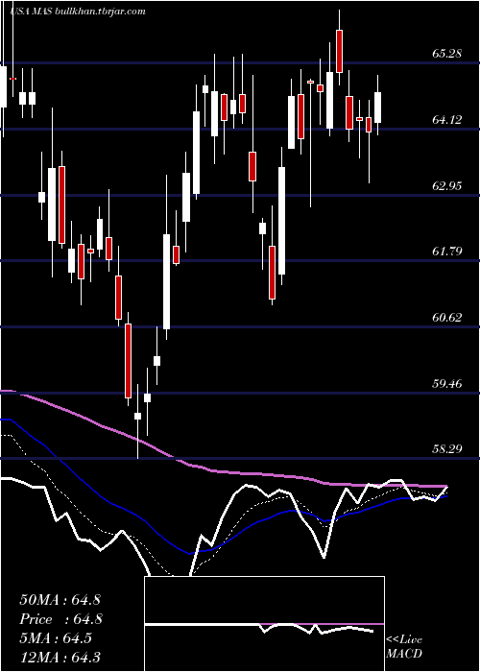Screen dimensions: 480x672
Task: Click the 50MA : 64.8 readout
Action: (x=60, y=600)
